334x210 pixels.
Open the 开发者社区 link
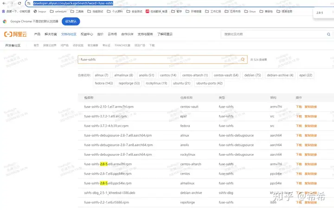(13, 45)
